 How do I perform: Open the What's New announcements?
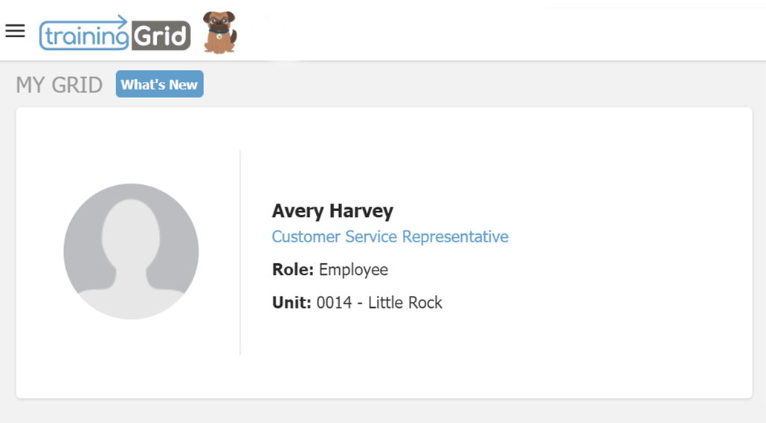(x=159, y=85)
